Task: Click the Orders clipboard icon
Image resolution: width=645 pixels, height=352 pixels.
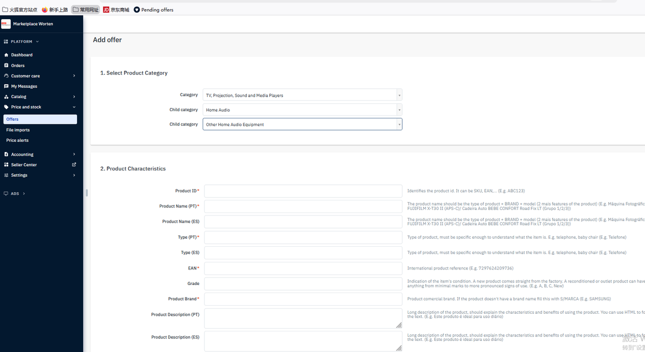Action: pyautogui.click(x=6, y=65)
